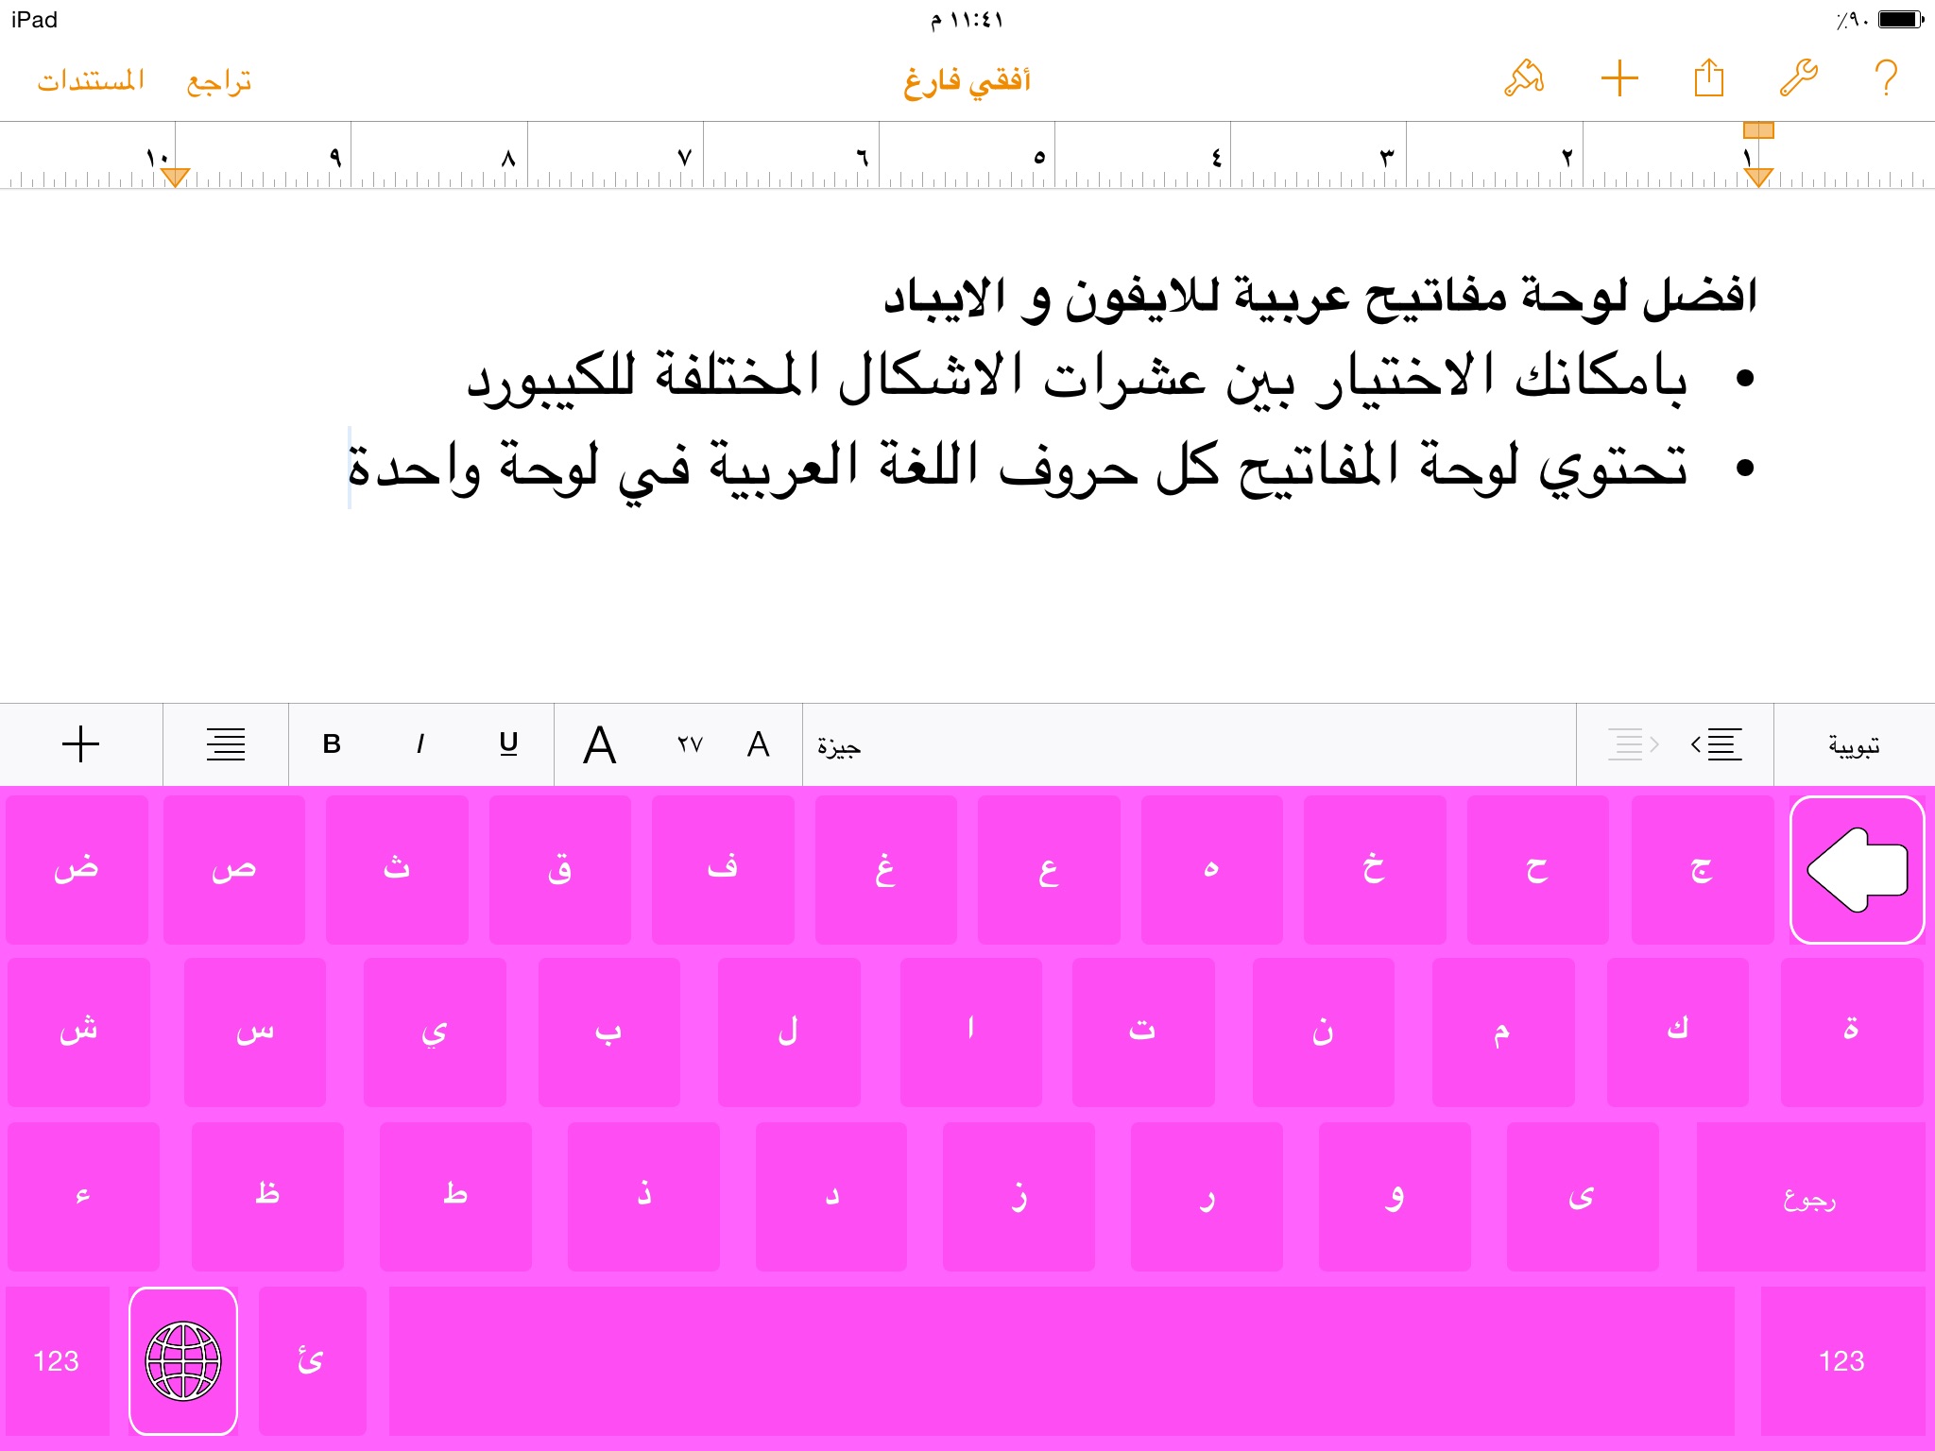Tap the text alignment icon
1935x1451 pixels.
226,744
